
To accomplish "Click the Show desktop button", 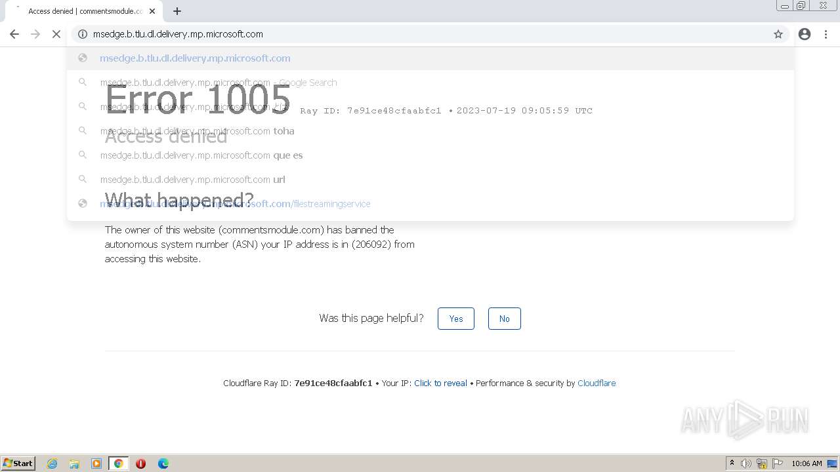I will pyautogui.click(x=832, y=463).
